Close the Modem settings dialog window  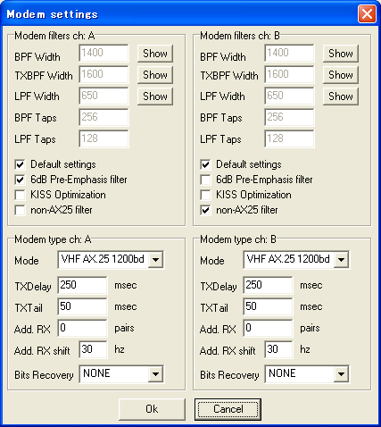(367, 14)
